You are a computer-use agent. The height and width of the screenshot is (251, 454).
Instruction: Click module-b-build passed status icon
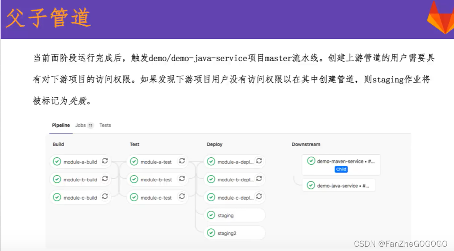(57, 180)
